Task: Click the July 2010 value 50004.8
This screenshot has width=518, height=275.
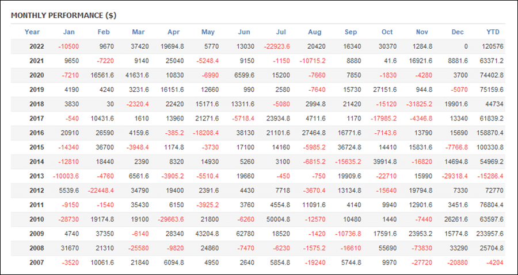Action: pyautogui.click(x=279, y=219)
